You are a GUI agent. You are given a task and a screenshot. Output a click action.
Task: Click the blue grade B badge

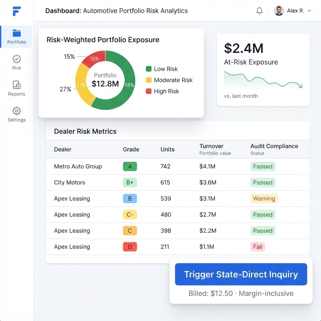tap(130, 198)
